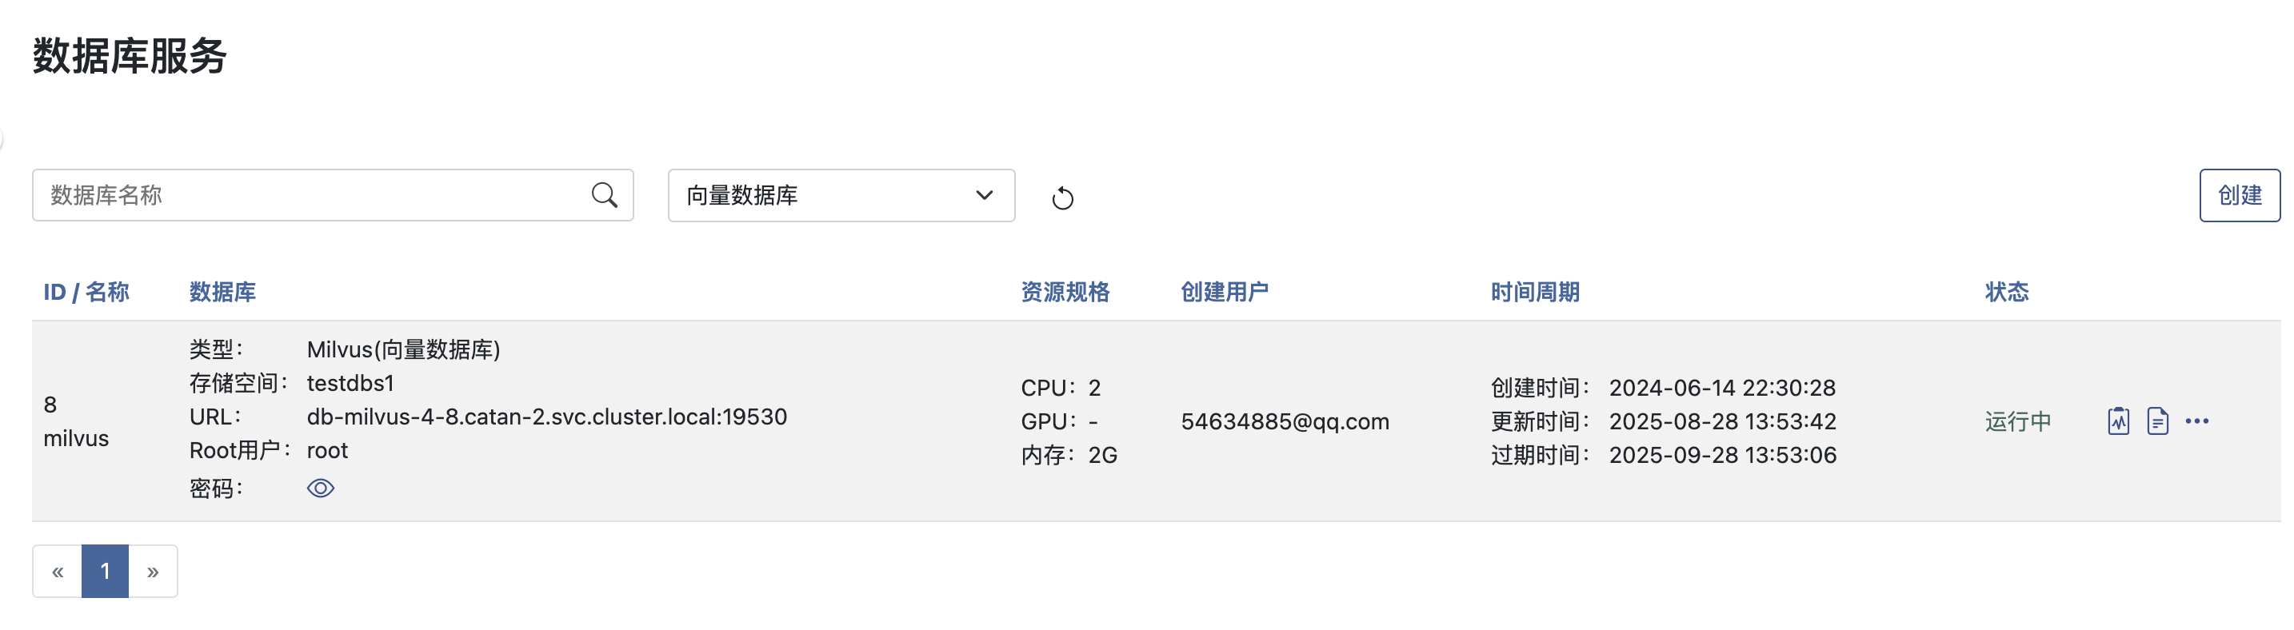2294x630 pixels.
Task: Reveal the password with the eye icon
Action: click(321, 488)
